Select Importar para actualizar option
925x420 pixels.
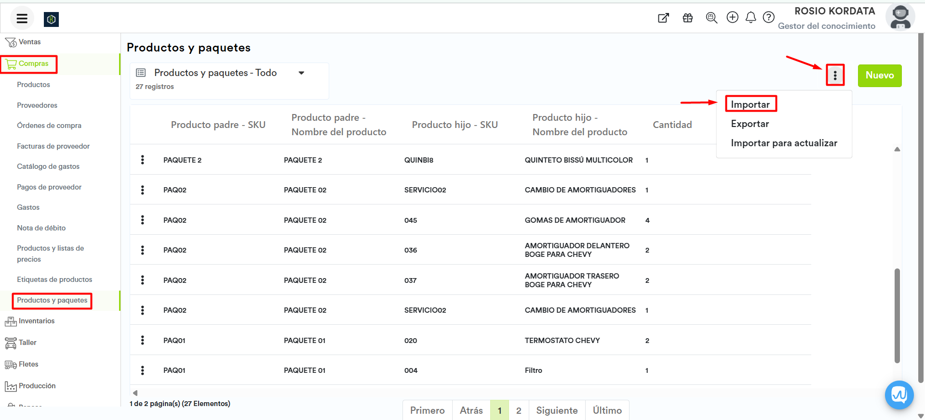[x=784, y=143]
